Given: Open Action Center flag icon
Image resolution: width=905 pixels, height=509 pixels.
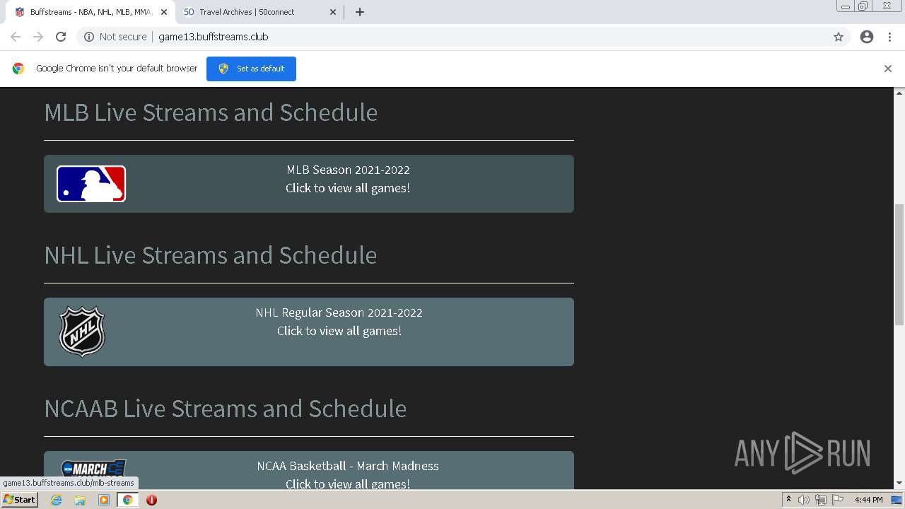Looking at the screenshot, I should 838,500.
